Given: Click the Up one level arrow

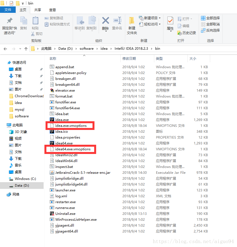Looking at the screenshot, I should tap(26, 49).
